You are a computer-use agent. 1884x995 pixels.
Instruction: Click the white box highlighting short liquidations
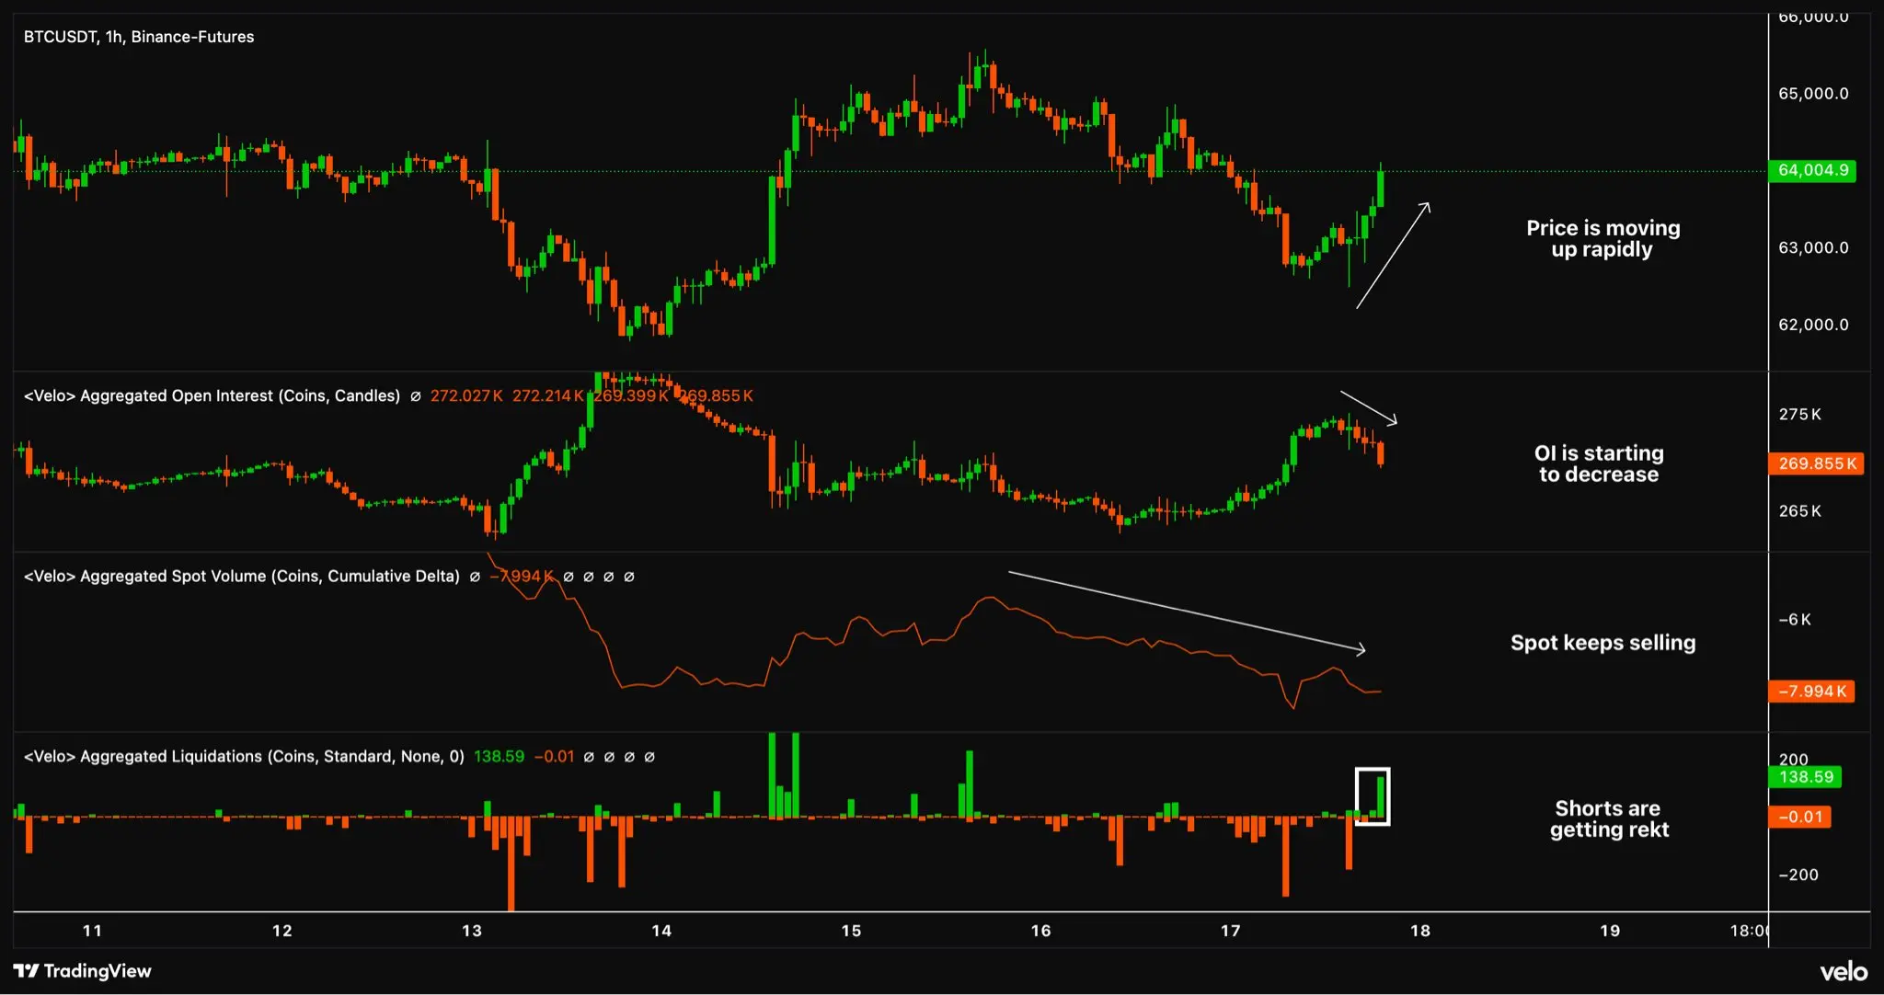point(1373,796)
